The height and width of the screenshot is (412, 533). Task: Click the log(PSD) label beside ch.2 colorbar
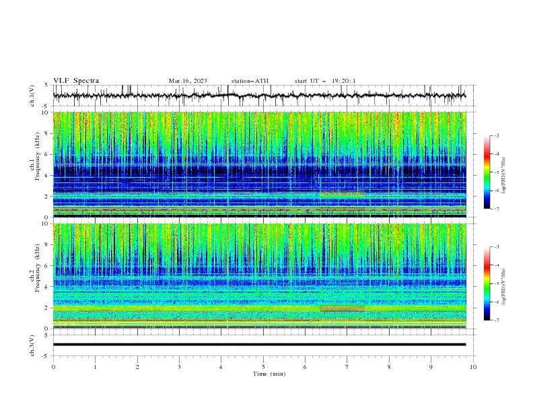503,286
